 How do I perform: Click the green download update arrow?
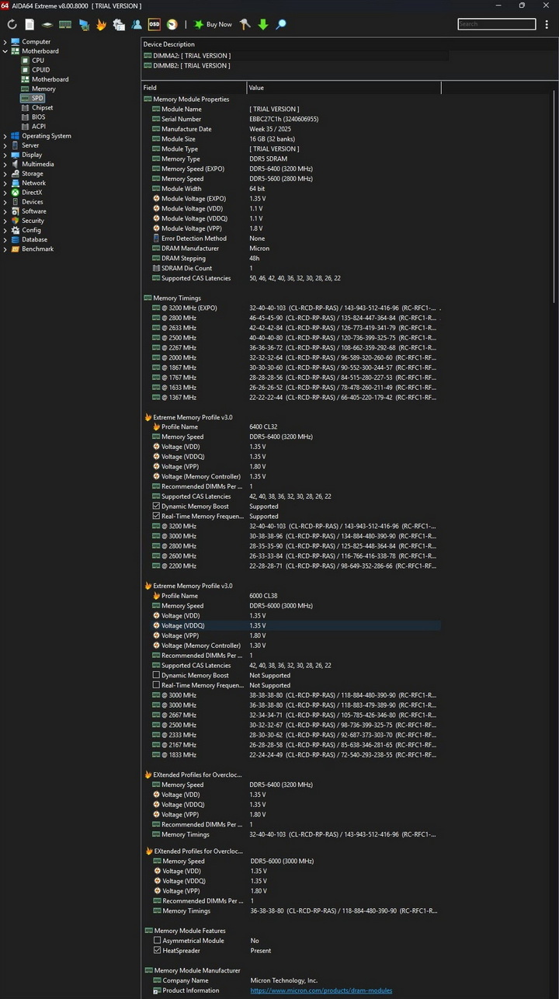click(x=263, y=25)
